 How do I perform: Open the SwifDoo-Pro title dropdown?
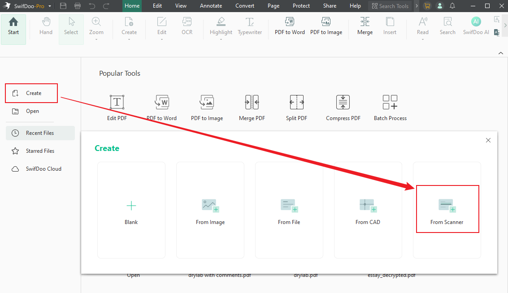[49, 6]
